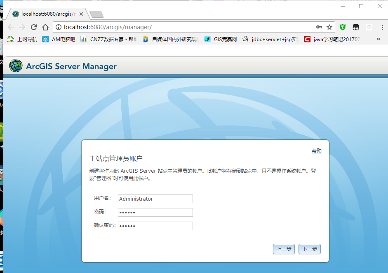Click the 帮助 help link

(x=317, y=151)
